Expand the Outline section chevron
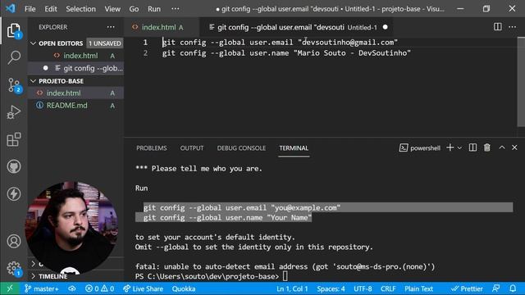The image size is (525, 295). tap(33, 264)
